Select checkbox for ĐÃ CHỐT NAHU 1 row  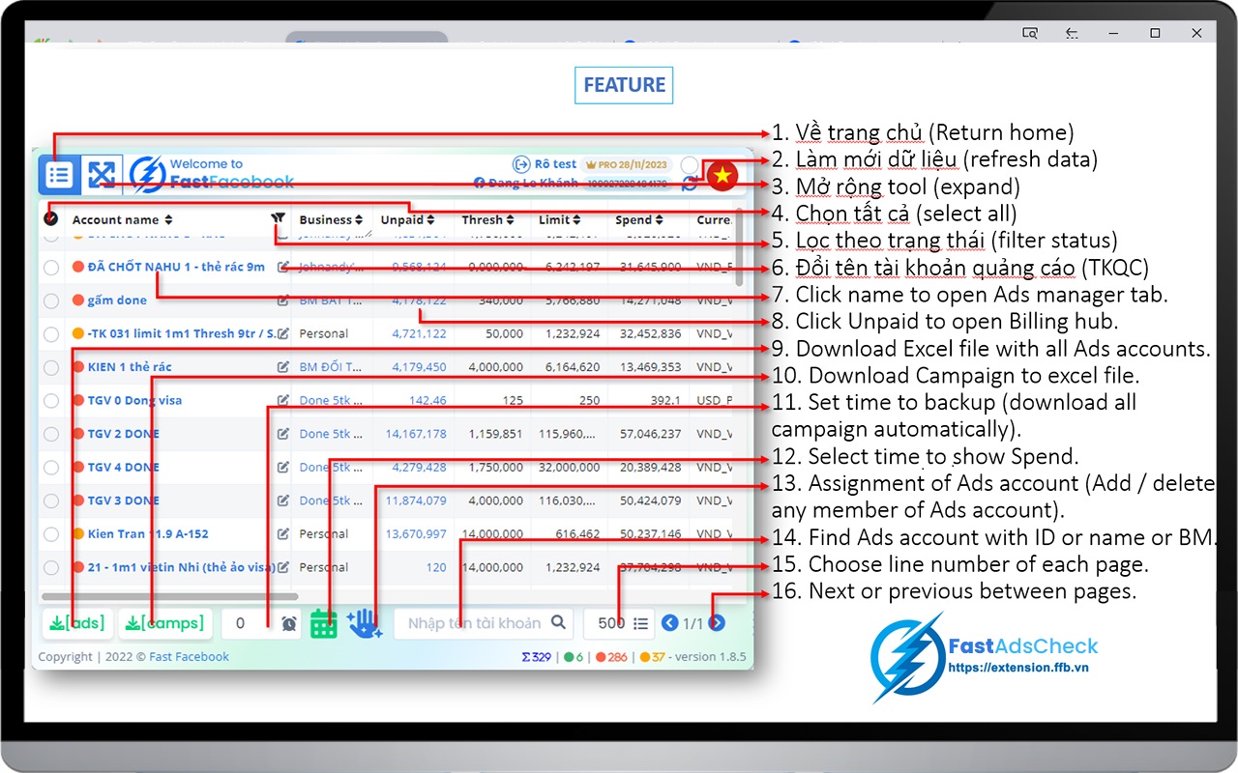51,268
